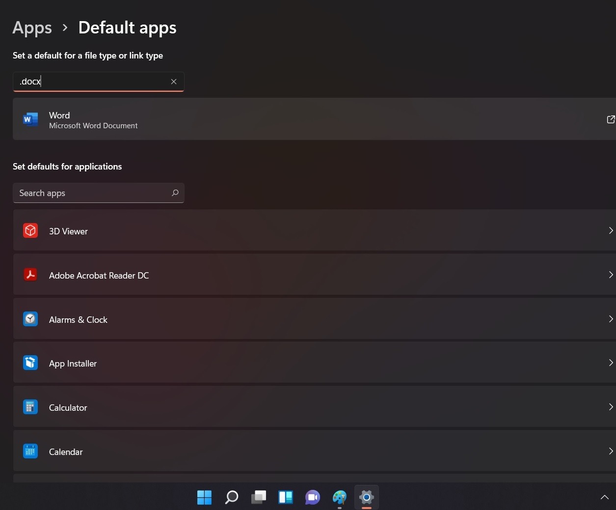The image size is (616, 510).
Task: Click the Calculator app icon
Action: 30,407
